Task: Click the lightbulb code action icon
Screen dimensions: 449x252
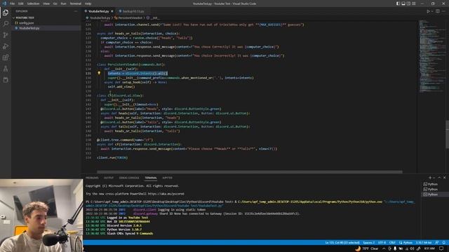Action: click(x=99, y=73)
